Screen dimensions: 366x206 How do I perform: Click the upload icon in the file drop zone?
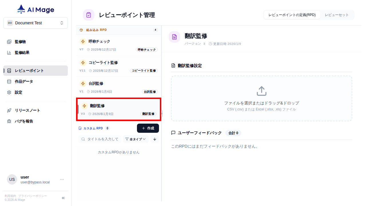point(261,90)
